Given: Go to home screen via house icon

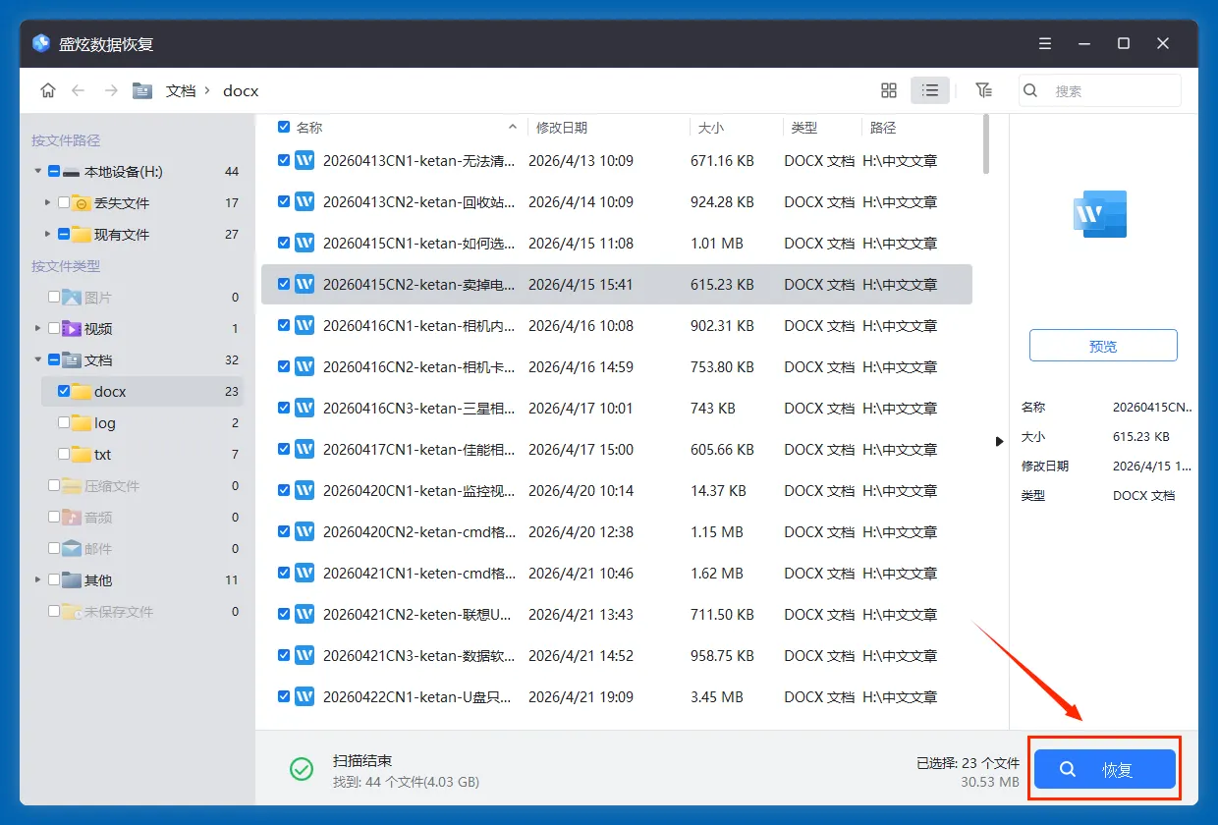Looking at the screenshot, I should point(48,90).
